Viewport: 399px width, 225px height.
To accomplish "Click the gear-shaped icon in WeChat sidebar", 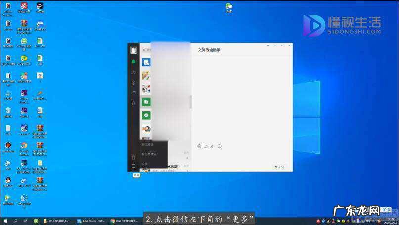I will (133, 103).
